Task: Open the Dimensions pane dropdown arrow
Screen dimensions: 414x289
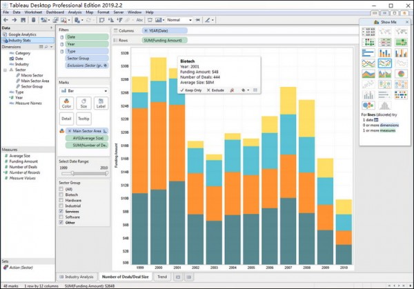Action: [51, 47]
